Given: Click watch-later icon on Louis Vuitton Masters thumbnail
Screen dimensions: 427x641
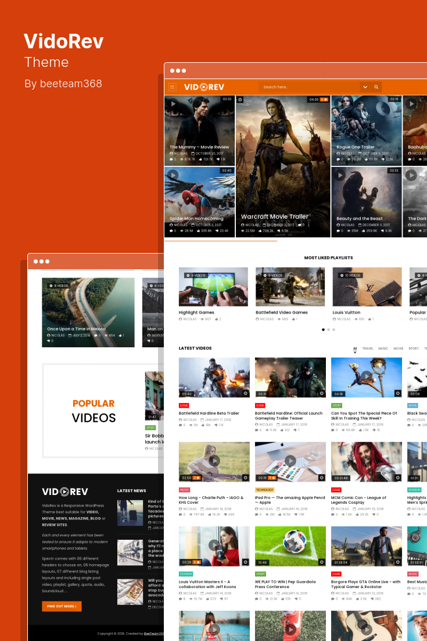Looking at the screenshot, I should click(x=245, y=562).
